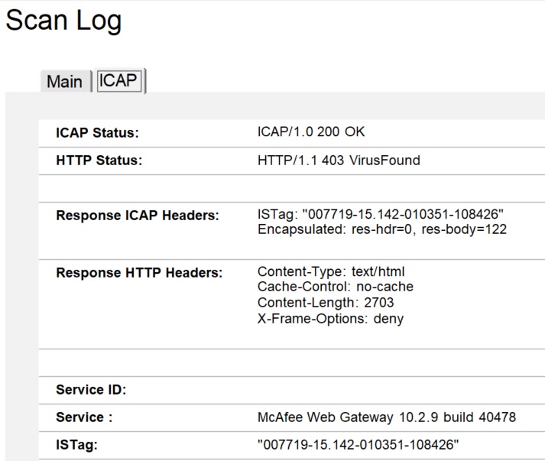Click the Response ICAP Headers label
The width and height of the screenshot is (545, 461).
pos(138,216)
